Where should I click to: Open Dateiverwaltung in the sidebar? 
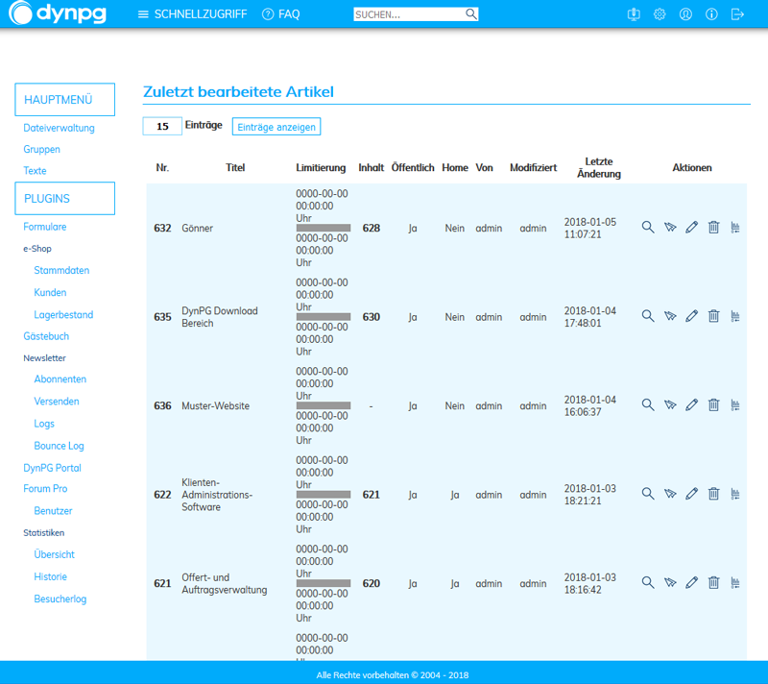pyautogui.click(x=59, y=128)
